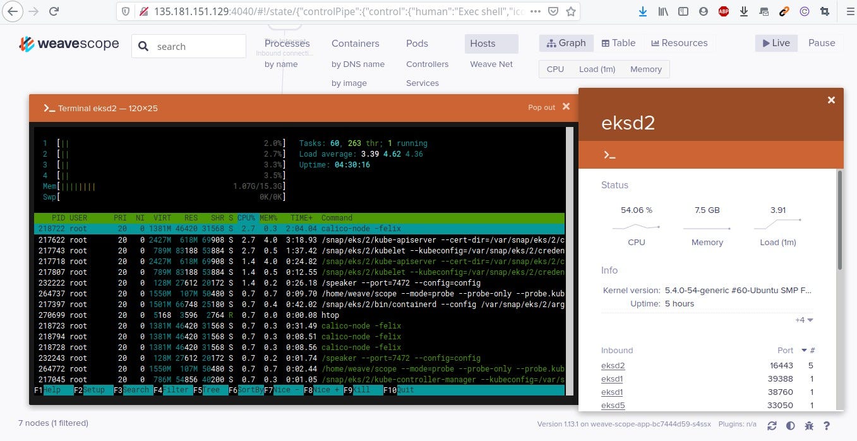The height and width of the screenshot is (441, 857).
Task: Select the CPU metric option
Action: coord(555,69)
